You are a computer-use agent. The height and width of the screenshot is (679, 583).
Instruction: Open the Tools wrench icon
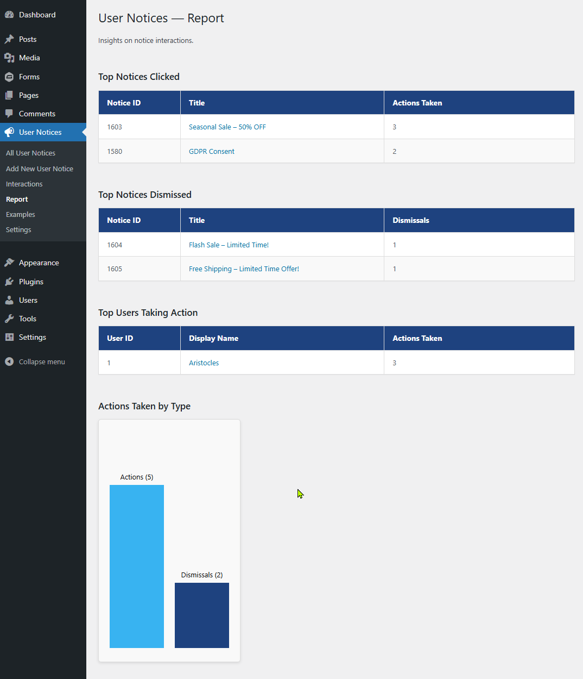9,319
